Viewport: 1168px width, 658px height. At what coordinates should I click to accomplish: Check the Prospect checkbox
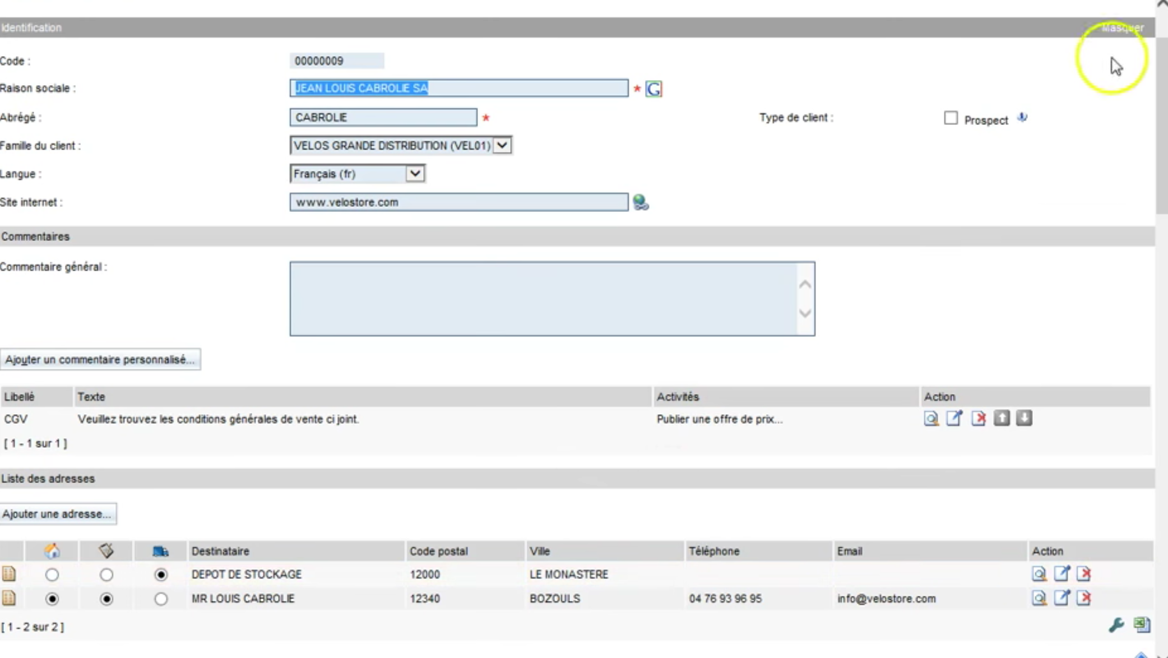(951, 118)
